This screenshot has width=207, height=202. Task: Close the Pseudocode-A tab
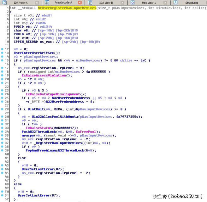pos(80,3)
